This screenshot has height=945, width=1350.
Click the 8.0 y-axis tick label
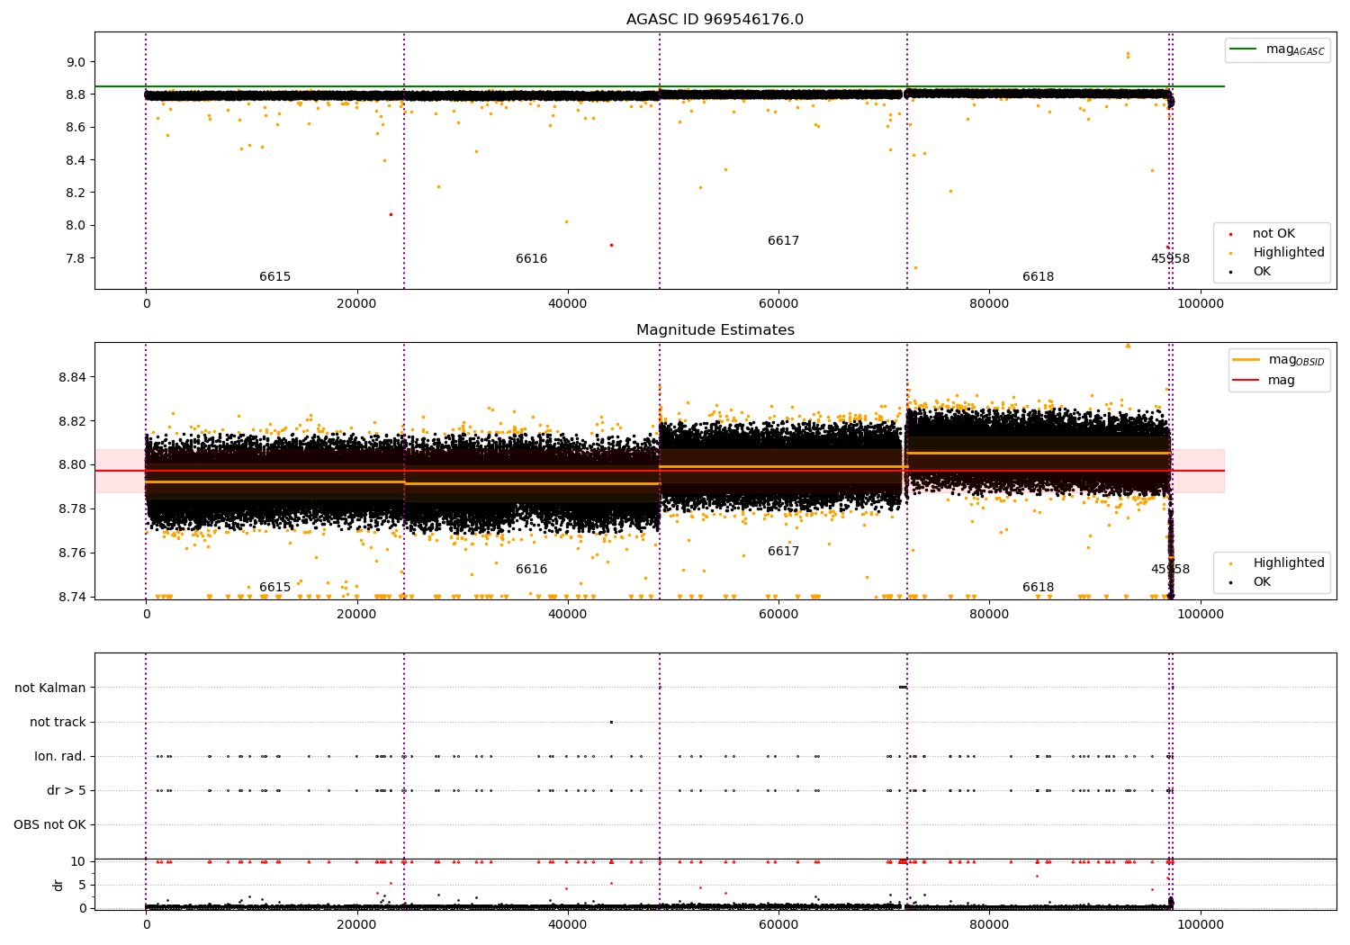[x=76, y=226]
